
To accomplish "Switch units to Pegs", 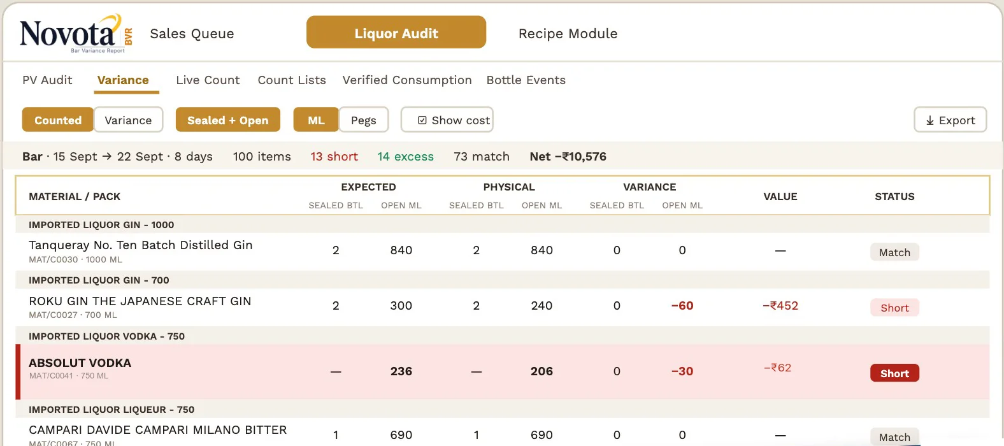I will [364, 120].
